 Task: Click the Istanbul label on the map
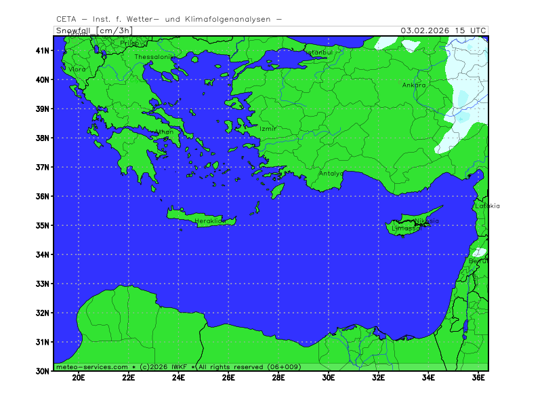pyautogui.click(x=318, y=52)
